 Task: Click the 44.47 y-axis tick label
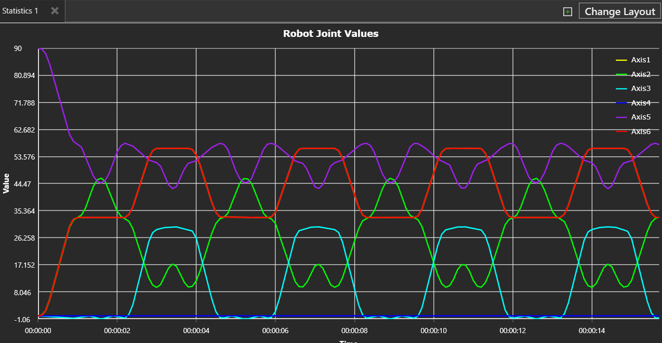[22, 183]
